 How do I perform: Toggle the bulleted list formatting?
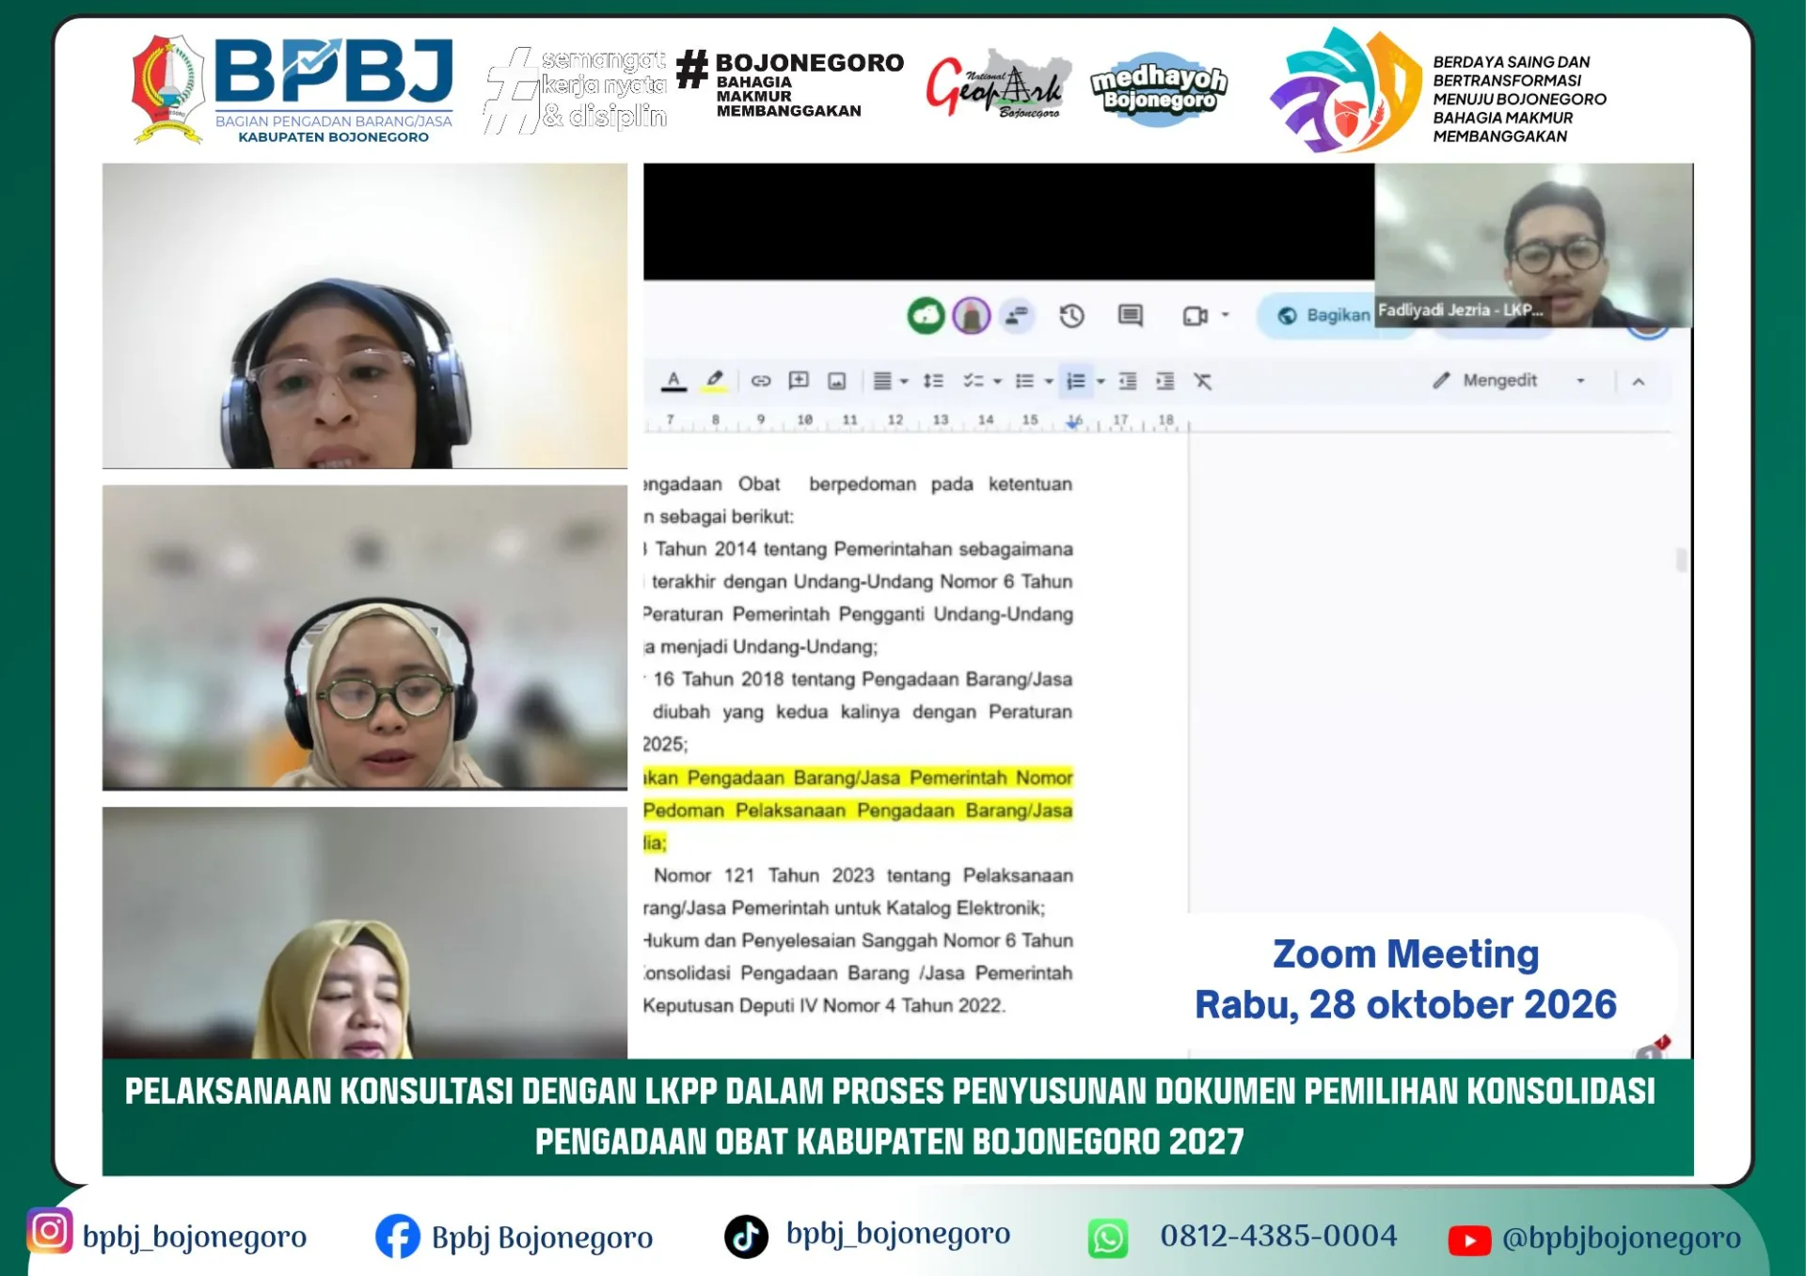tap(1025, 381)
